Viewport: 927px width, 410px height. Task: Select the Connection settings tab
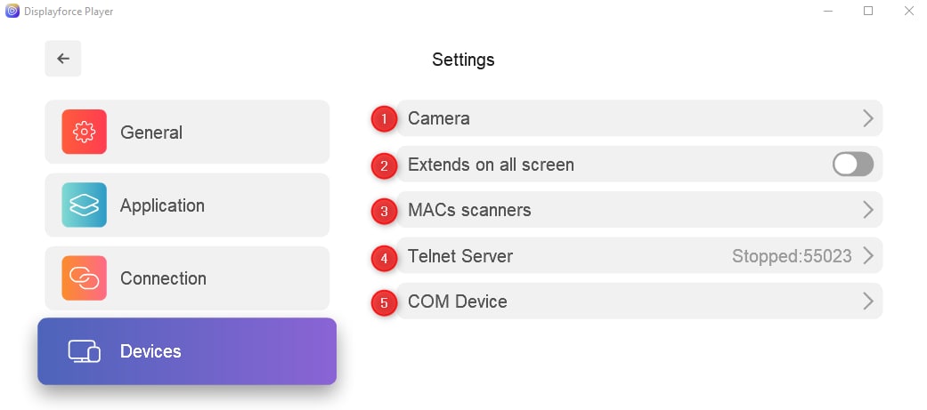pos(187,278)
